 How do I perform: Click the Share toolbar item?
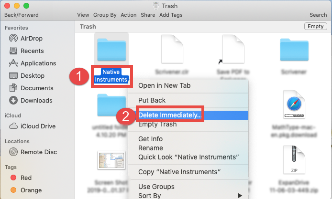pyautogui.click(x=148, y=15)
